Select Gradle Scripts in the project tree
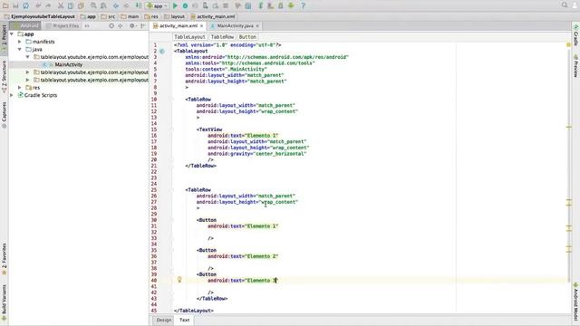 [x=41, y=95]
